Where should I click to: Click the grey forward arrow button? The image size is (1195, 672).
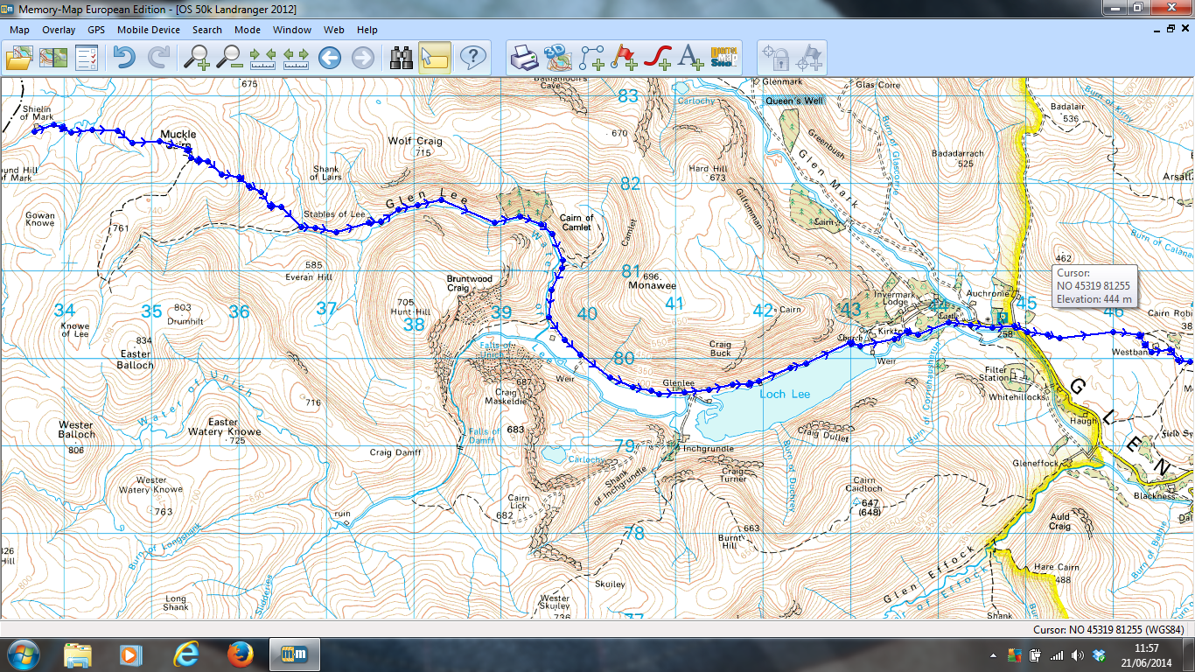pos(363,58)
